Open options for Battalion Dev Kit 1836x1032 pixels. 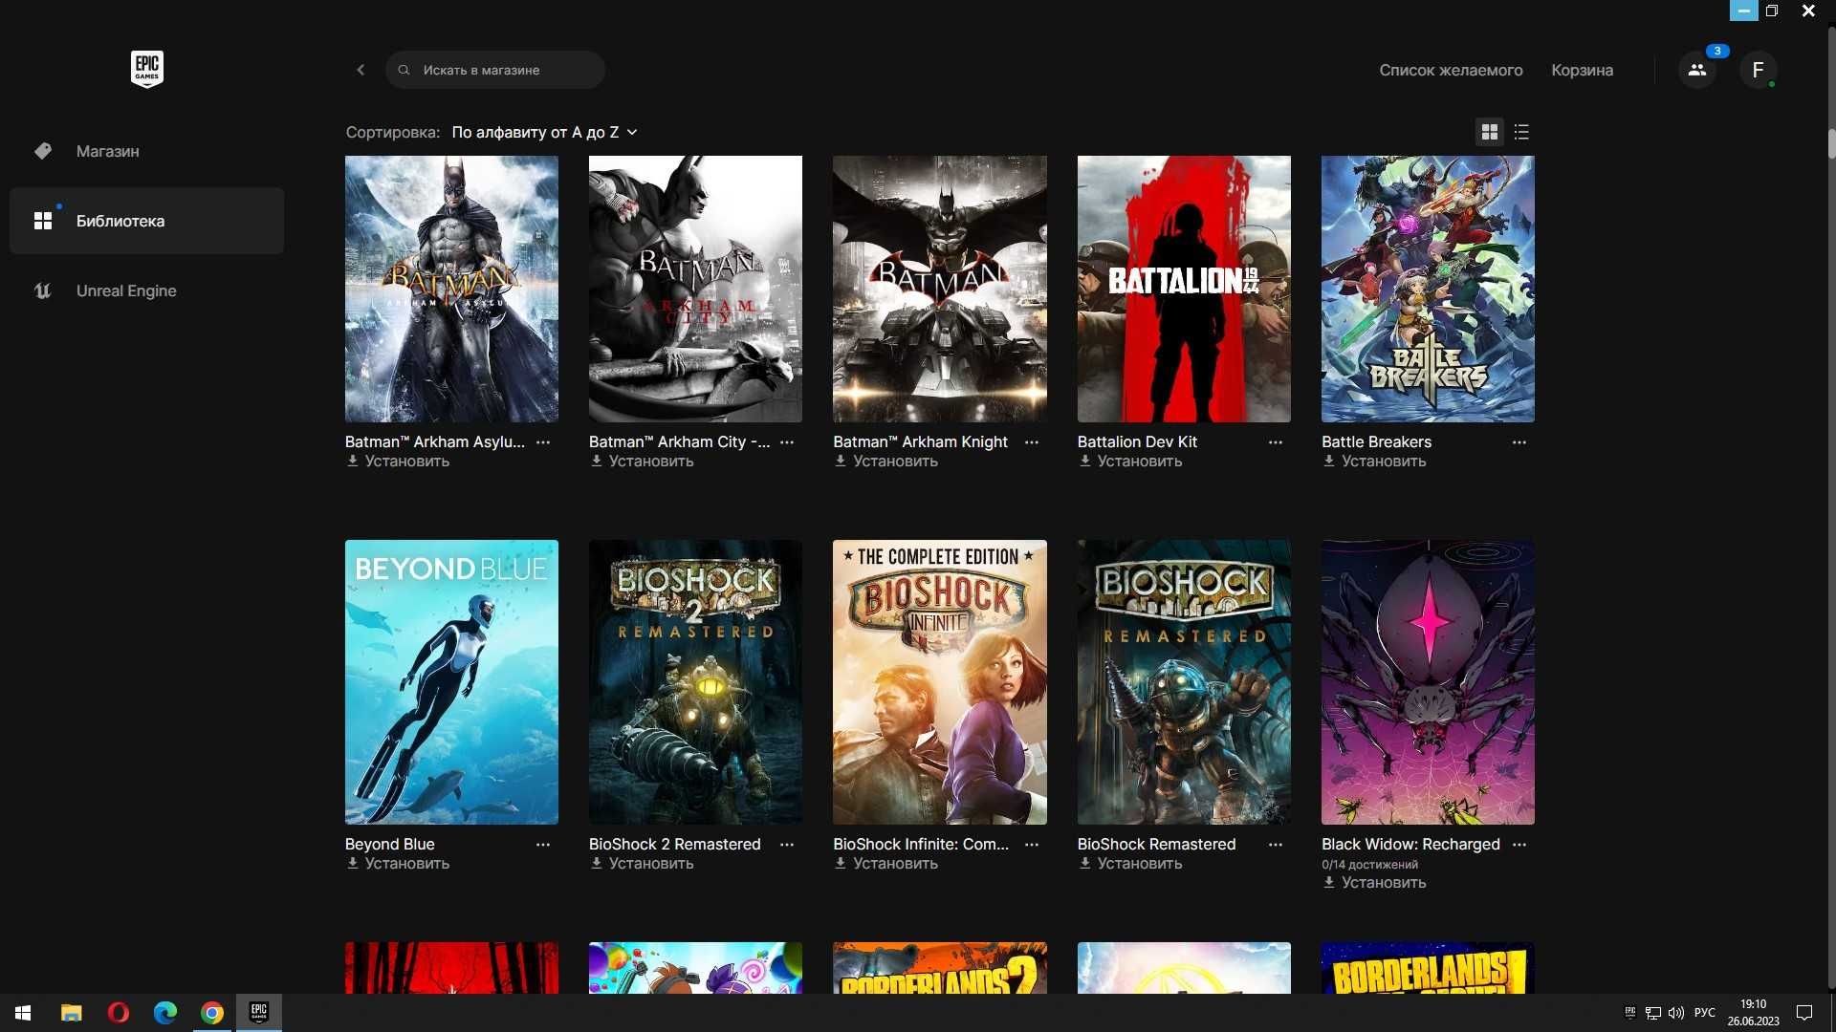(1276, 442)
